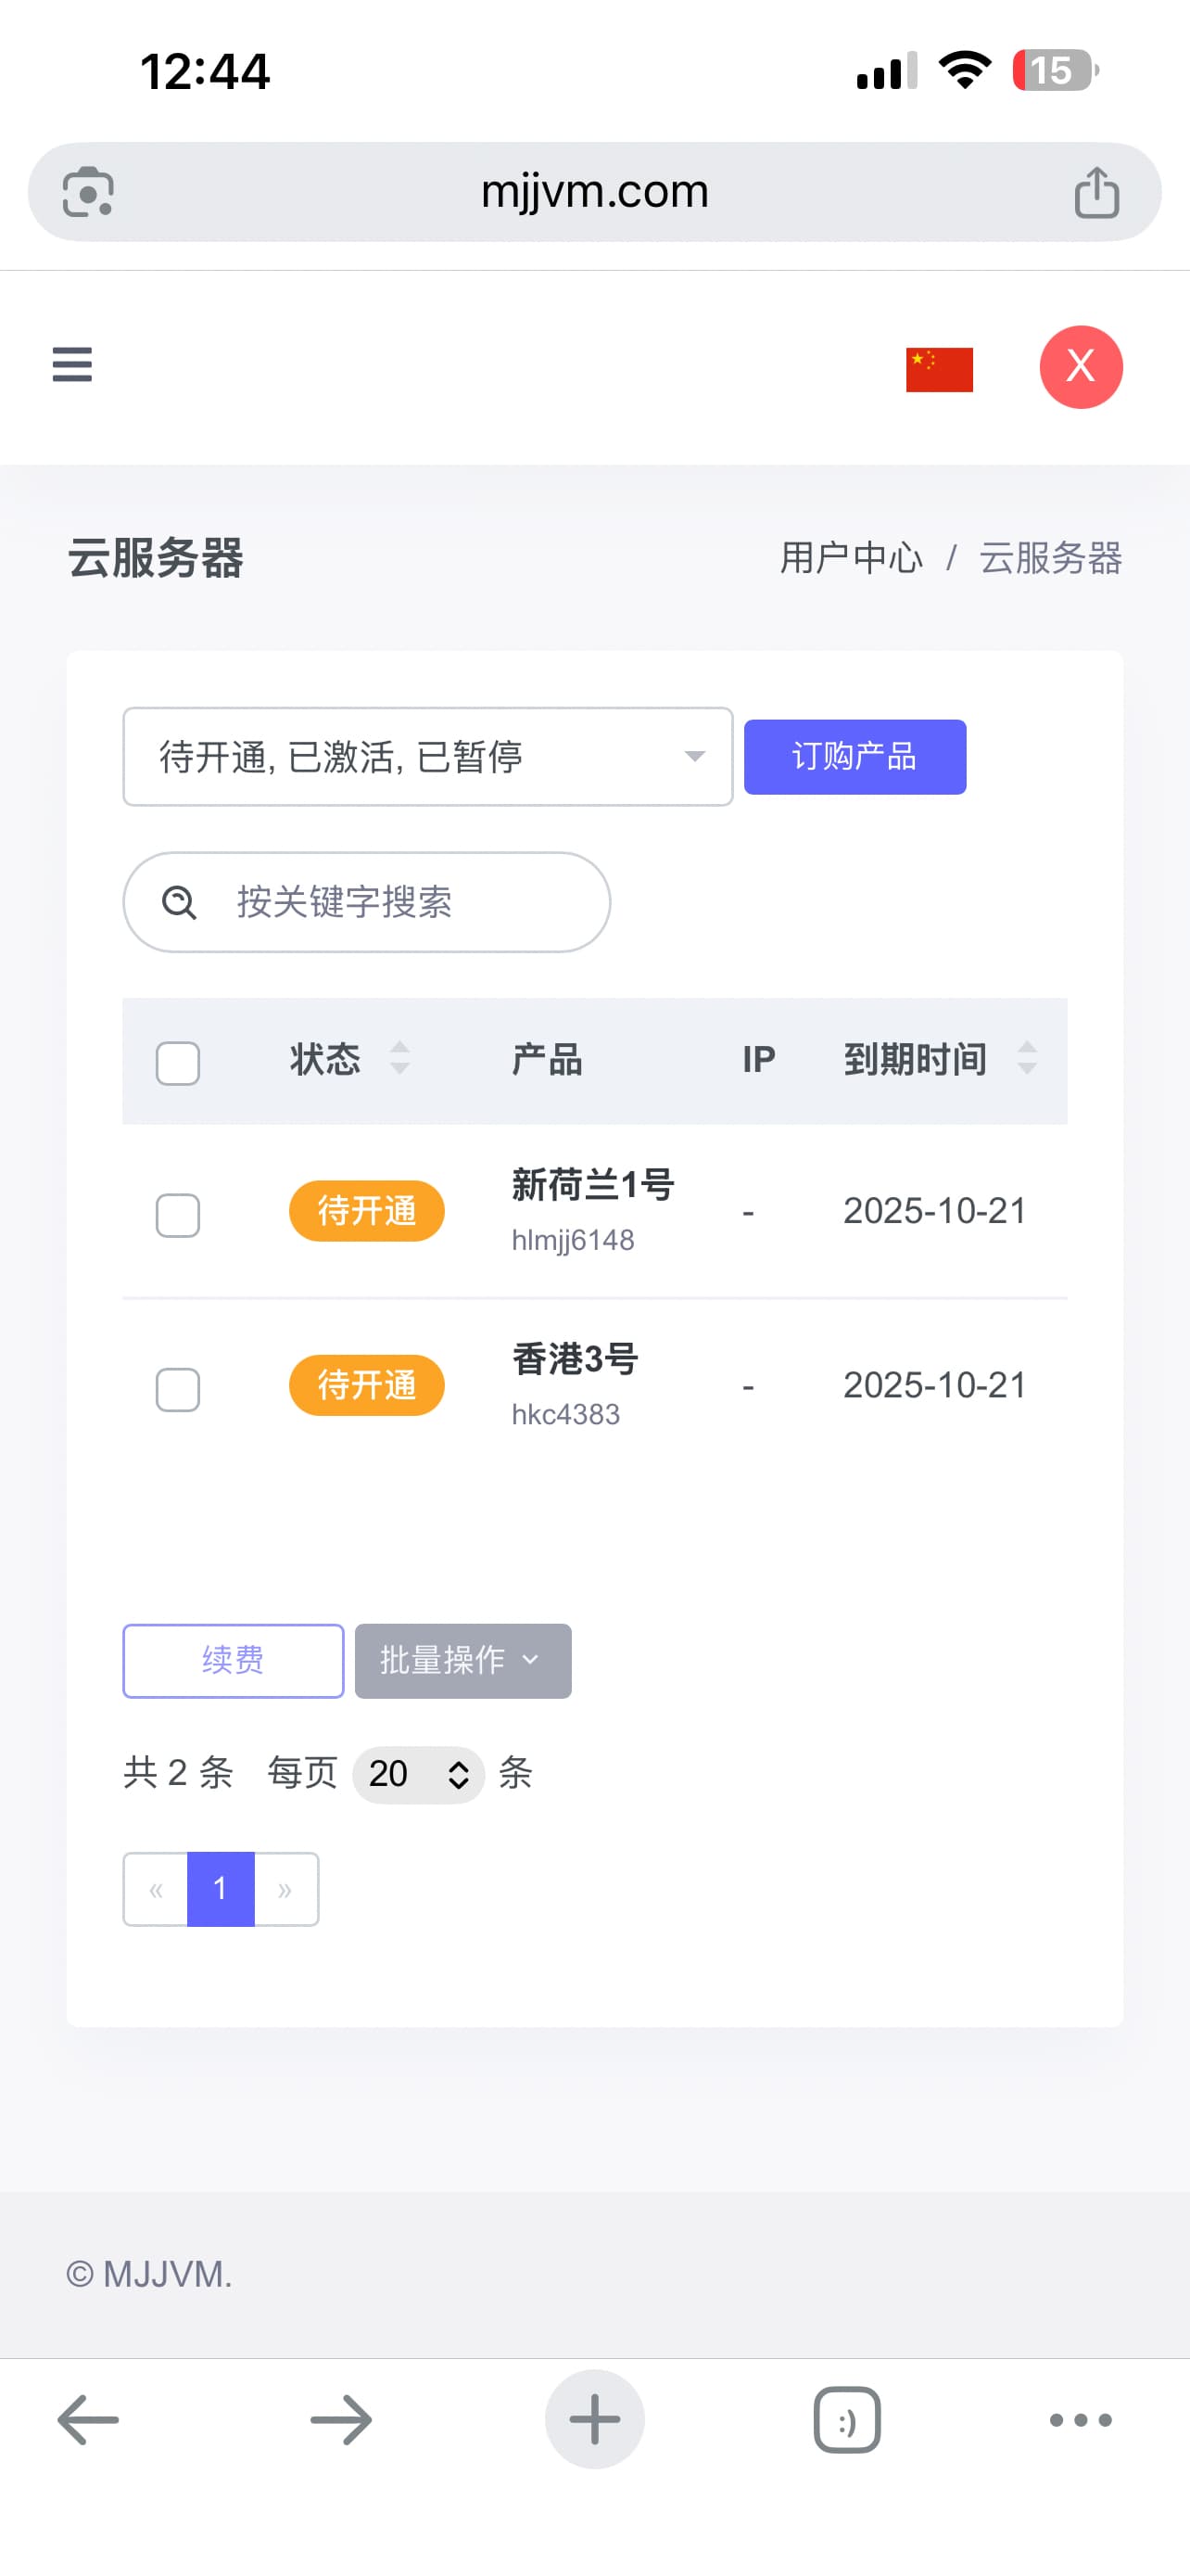Go to 用户中心 breadcrumb
This screenshot has width=1190, height=2576.
click(x=852, y=558)
